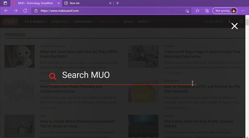Click the MUO logo

coord(10,22)
